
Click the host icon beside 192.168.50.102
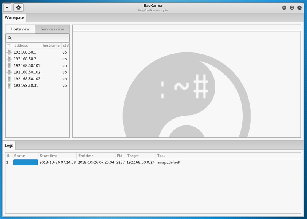(x=9, y=72)
